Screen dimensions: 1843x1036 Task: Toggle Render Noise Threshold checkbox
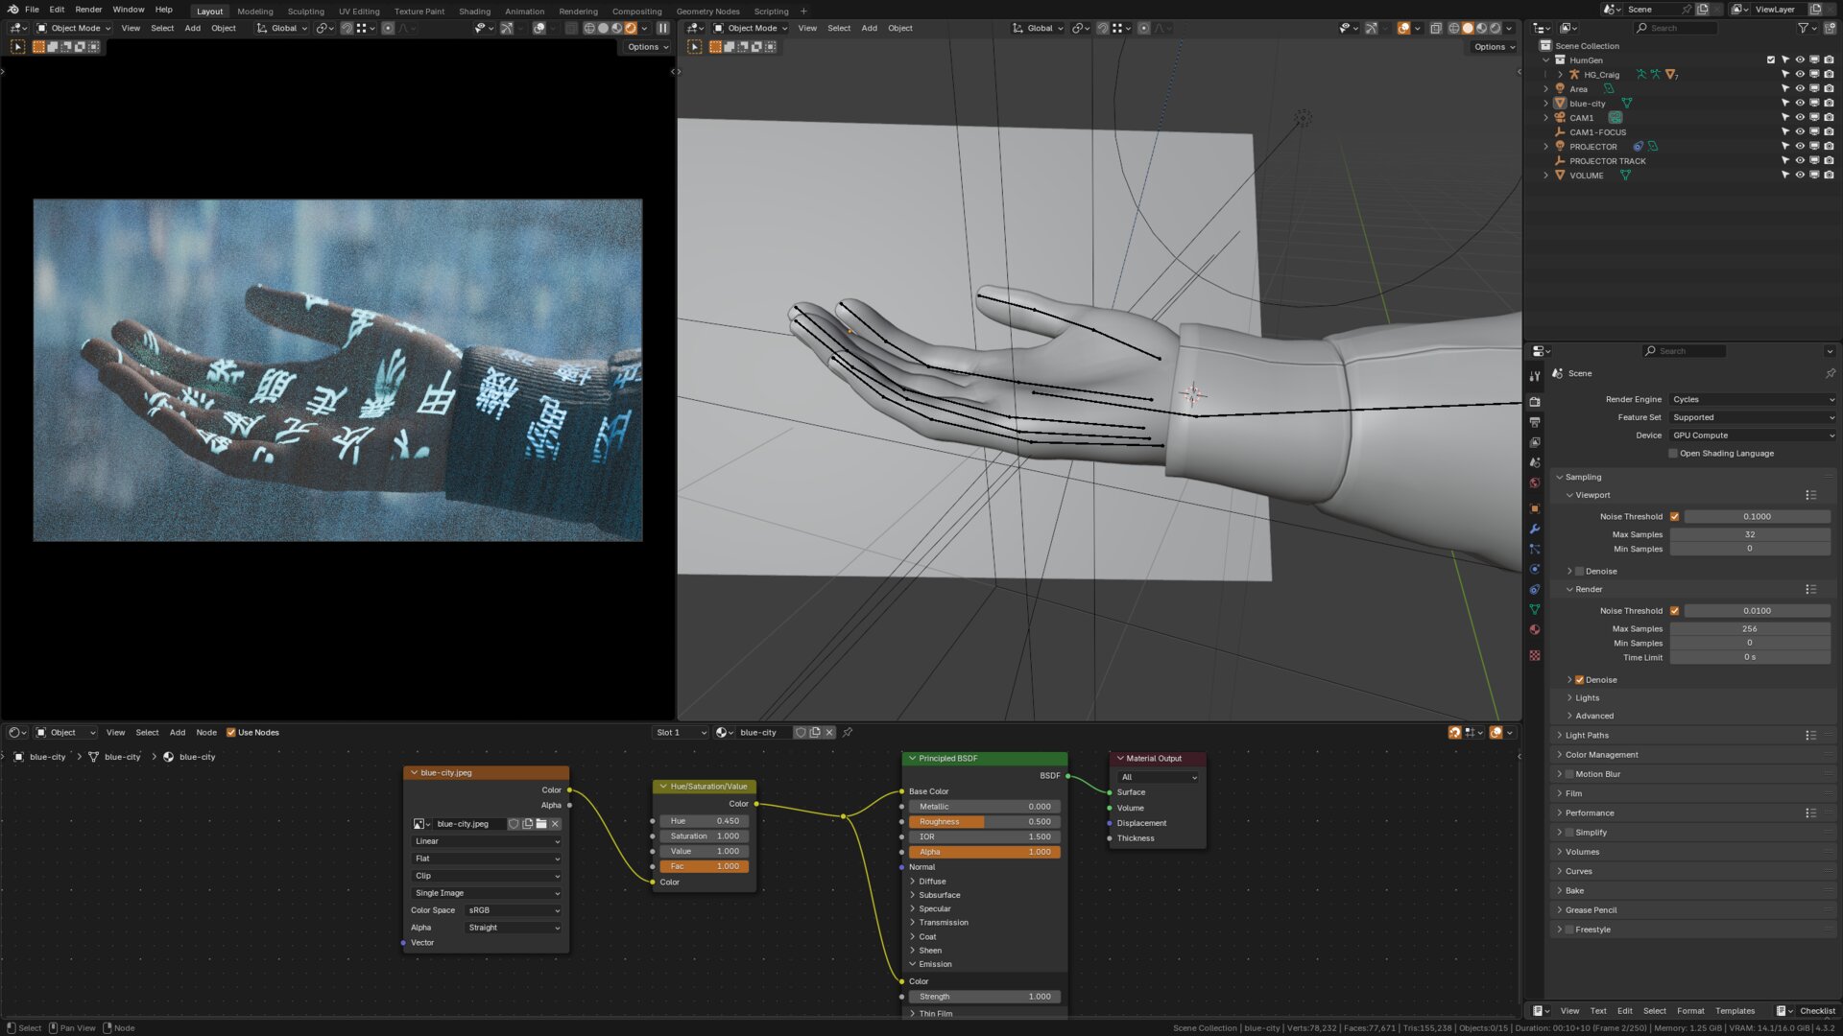(x=1675, y=610)
